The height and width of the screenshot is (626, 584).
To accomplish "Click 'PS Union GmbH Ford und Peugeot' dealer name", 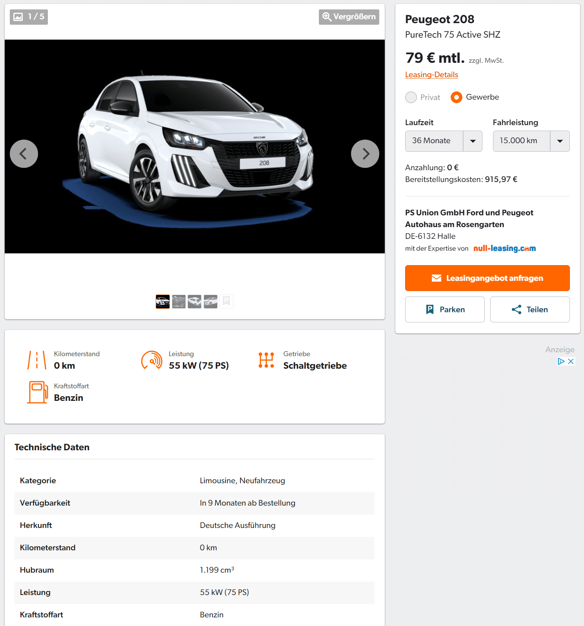I will [x=469, y=213].
